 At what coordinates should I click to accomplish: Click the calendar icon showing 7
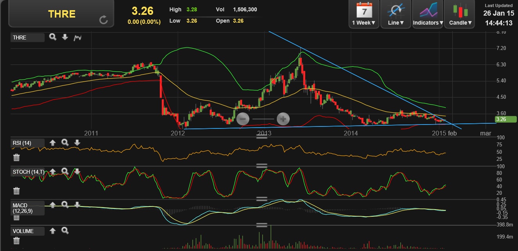click(364, 10)
